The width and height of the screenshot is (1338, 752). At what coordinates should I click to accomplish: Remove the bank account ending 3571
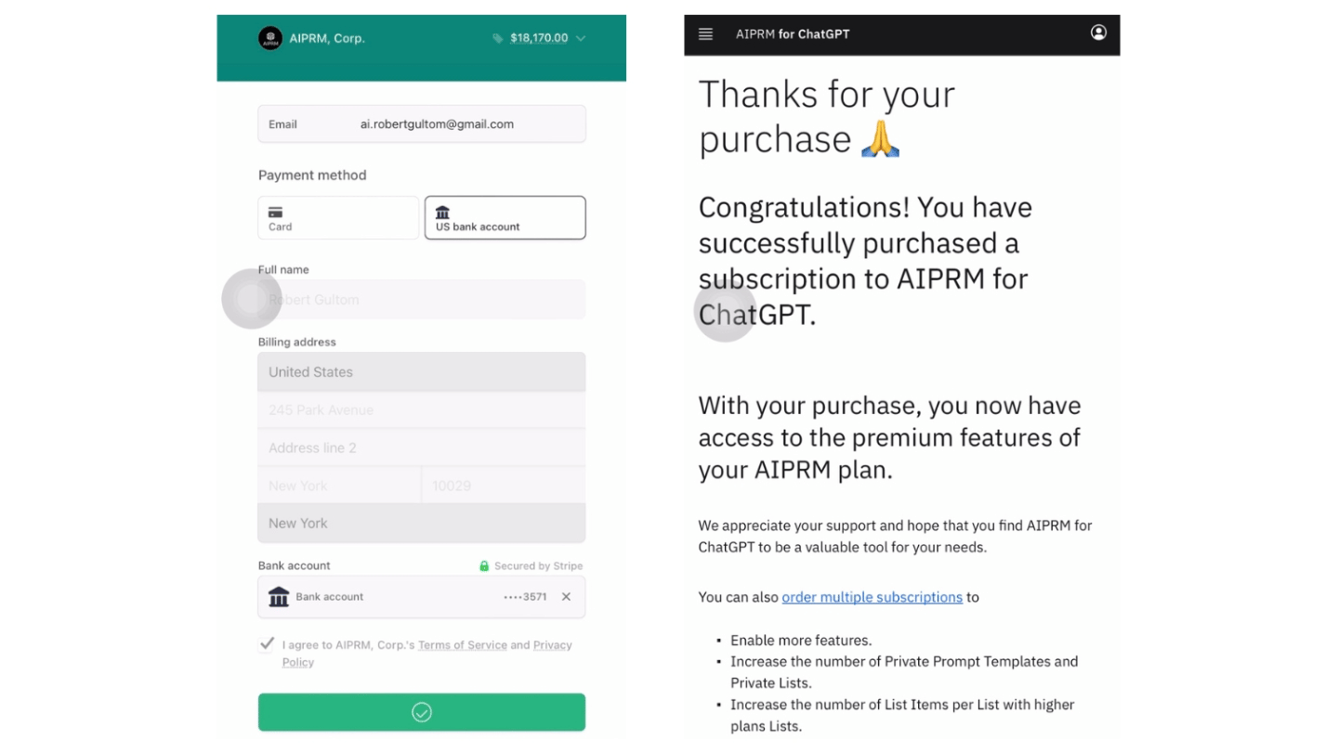pyautogui.click(x=566, y=597)
